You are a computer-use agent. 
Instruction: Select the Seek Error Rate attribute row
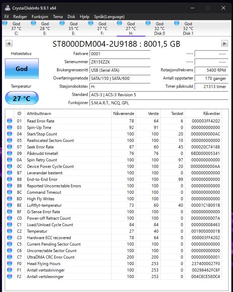pyautogui.click(x=114, y=147)
